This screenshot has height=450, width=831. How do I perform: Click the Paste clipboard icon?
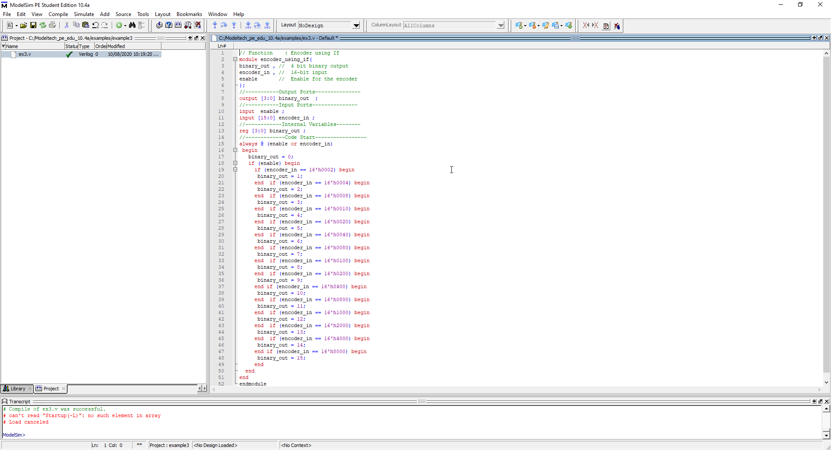click(86, 25)
